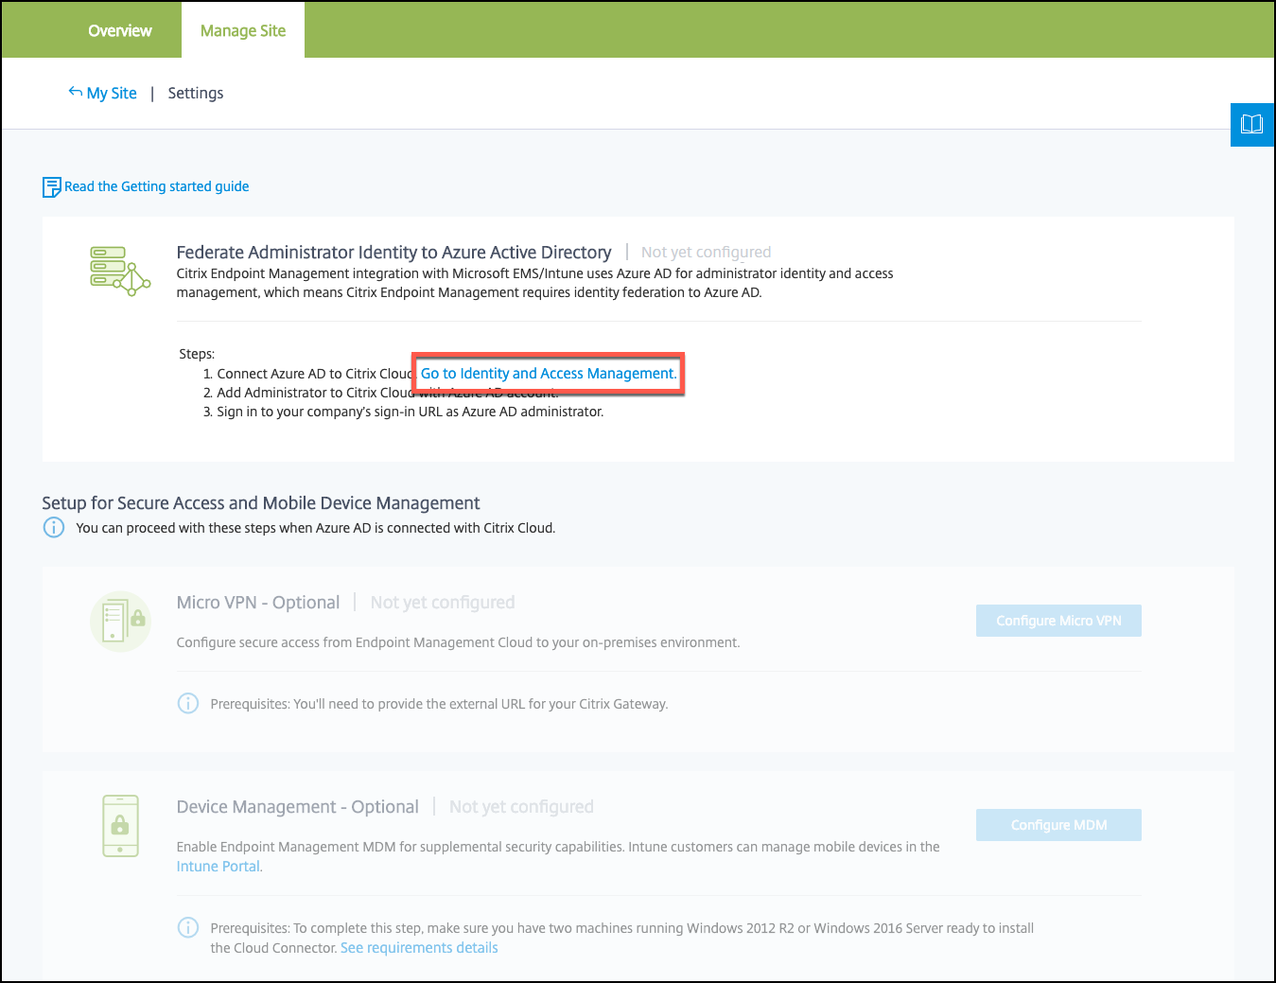Select the Manage Site tab

click(243, 30)
